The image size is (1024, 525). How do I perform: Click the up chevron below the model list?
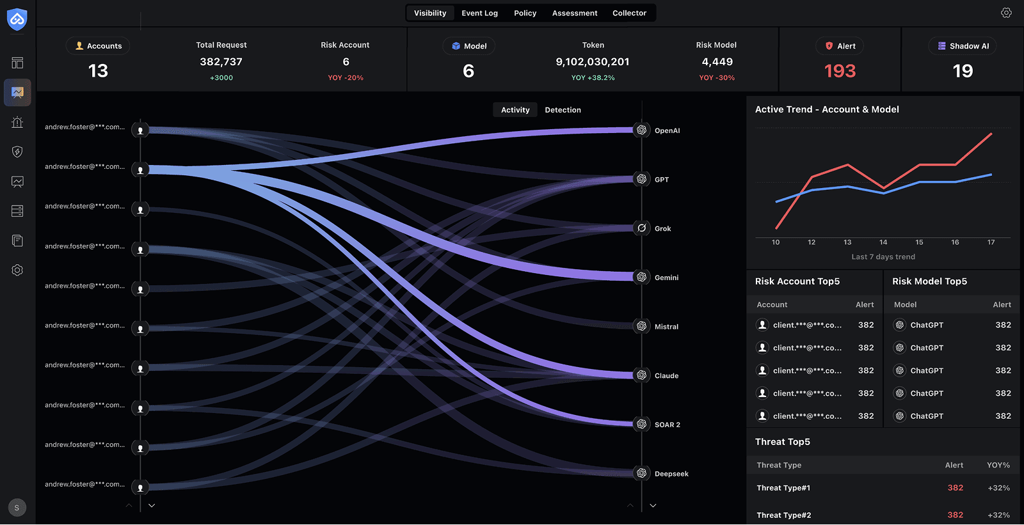coord(630,505)
